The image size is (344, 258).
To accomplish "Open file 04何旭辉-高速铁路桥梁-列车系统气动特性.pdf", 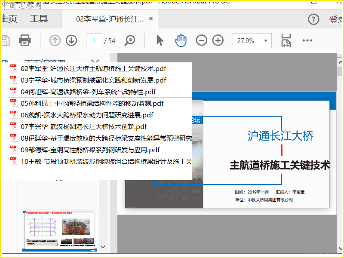I will pyautogui.click(x=88, y=92).
